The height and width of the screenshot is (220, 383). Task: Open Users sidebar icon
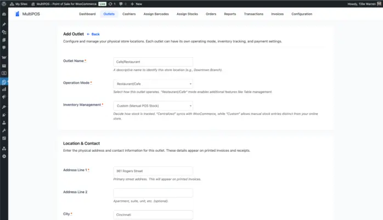[4, 123]
